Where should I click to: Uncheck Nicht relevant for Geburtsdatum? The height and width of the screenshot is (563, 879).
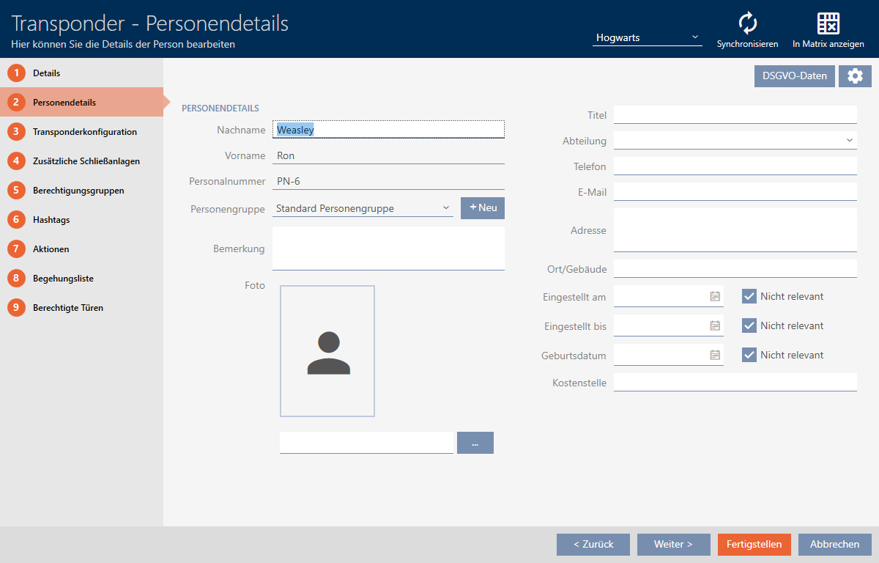coord(749,355)
